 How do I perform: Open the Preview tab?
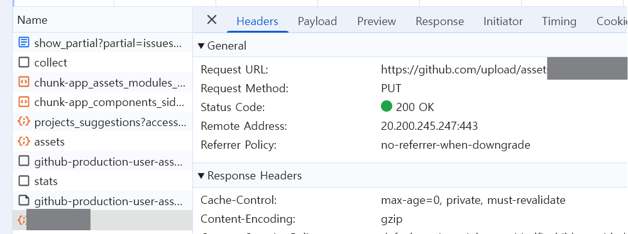pos(377,21)
